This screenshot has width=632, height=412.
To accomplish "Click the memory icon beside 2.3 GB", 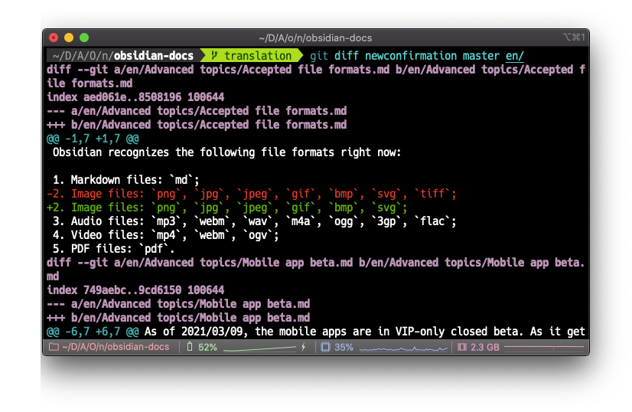I will (x=462, y=347).
